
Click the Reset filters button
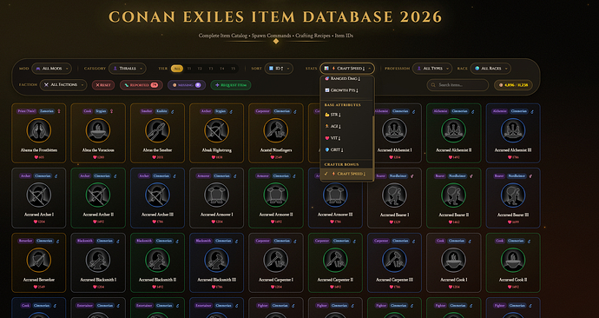tap(103, 85)
